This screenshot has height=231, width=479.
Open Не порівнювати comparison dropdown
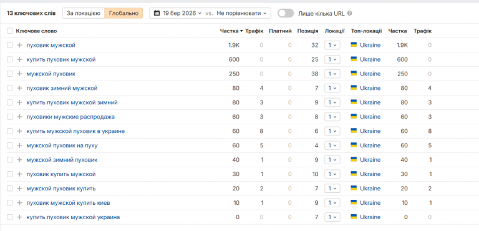[x=241, y=13]
